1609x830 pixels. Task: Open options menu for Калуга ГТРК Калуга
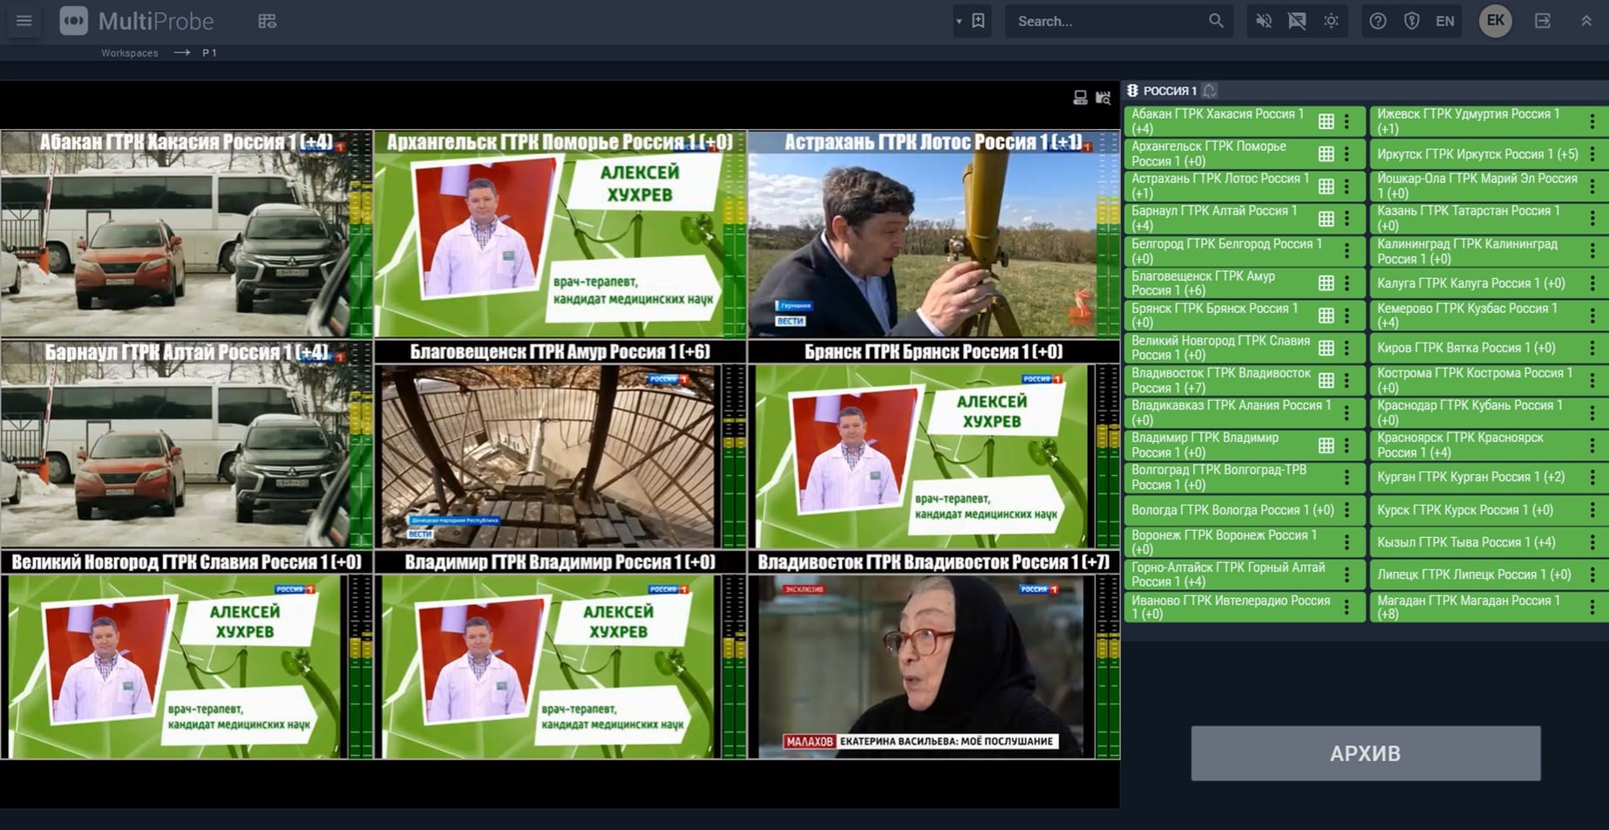[x=1592, y=283]
